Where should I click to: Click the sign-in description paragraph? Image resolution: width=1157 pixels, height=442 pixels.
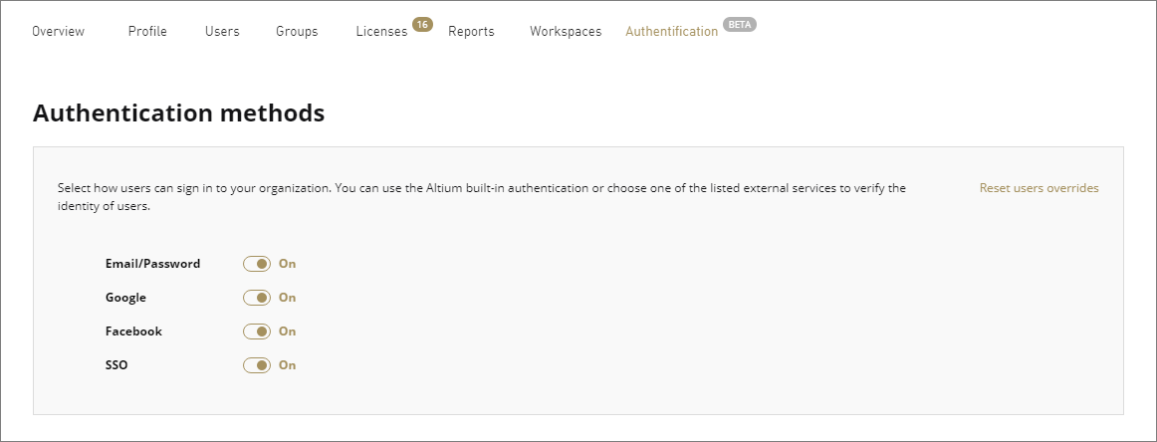[481, 197]
